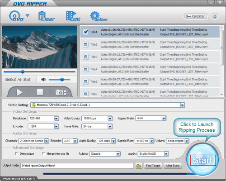Select the Title3 video info text
The height and width of the screenshot is (181, 226).
click(x=128, y=54)
